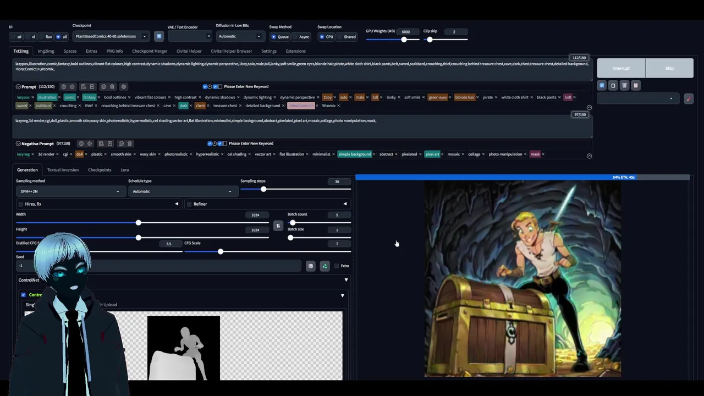Screen dimensions: 704x396
Task: Remove the 'pixel art' negative tag
Action: 443,155
